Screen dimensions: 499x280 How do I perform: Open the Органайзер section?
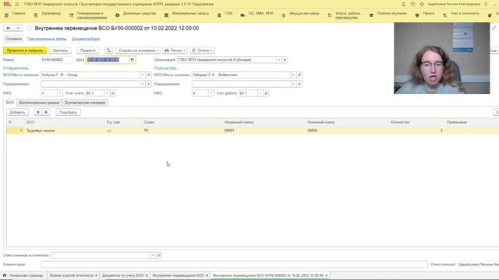click(x=51, y=14)
